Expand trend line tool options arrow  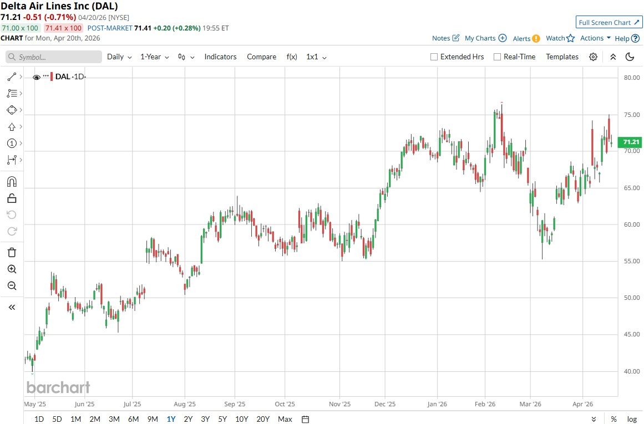(x=21, y=76)
